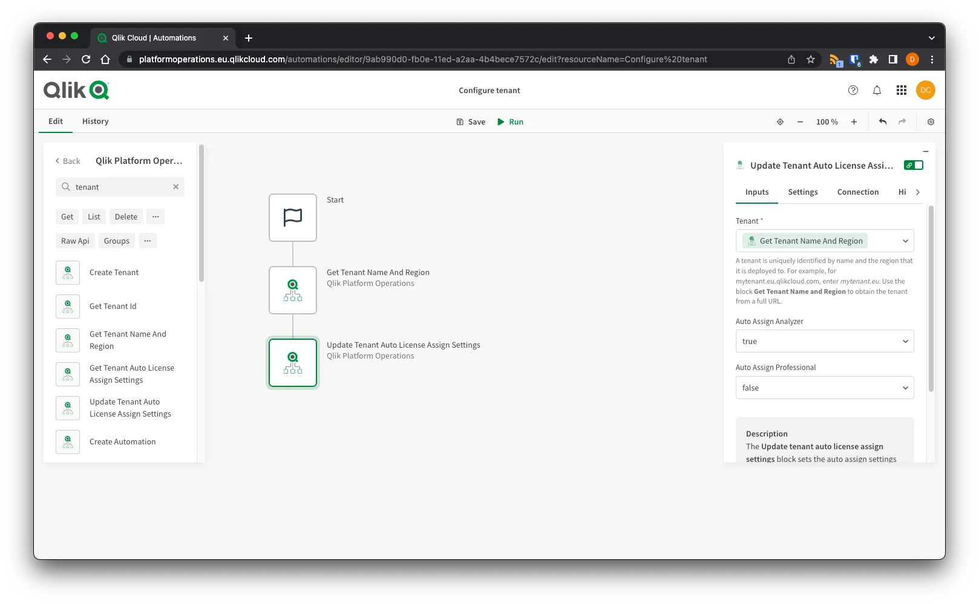Click the Qlik help question mark icon

[853, 89]
